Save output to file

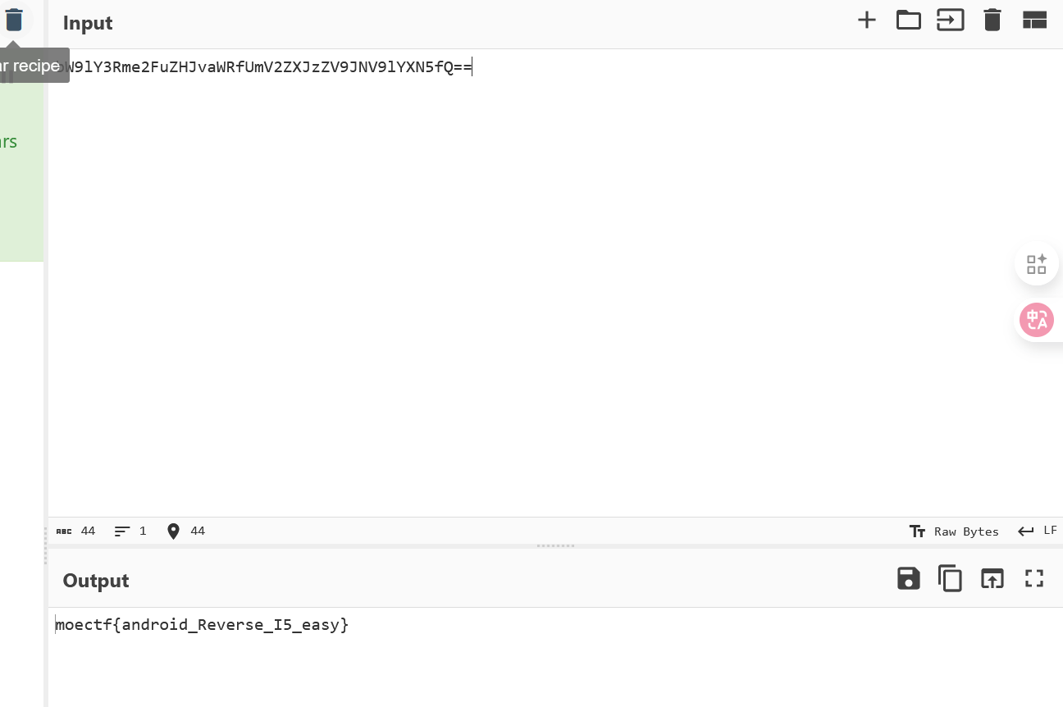(x=908, y=579)
